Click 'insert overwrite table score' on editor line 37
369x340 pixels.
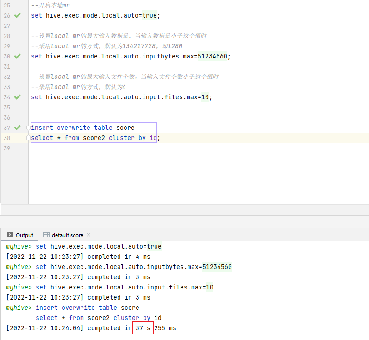pyautogui.click(x=83, y=128)
